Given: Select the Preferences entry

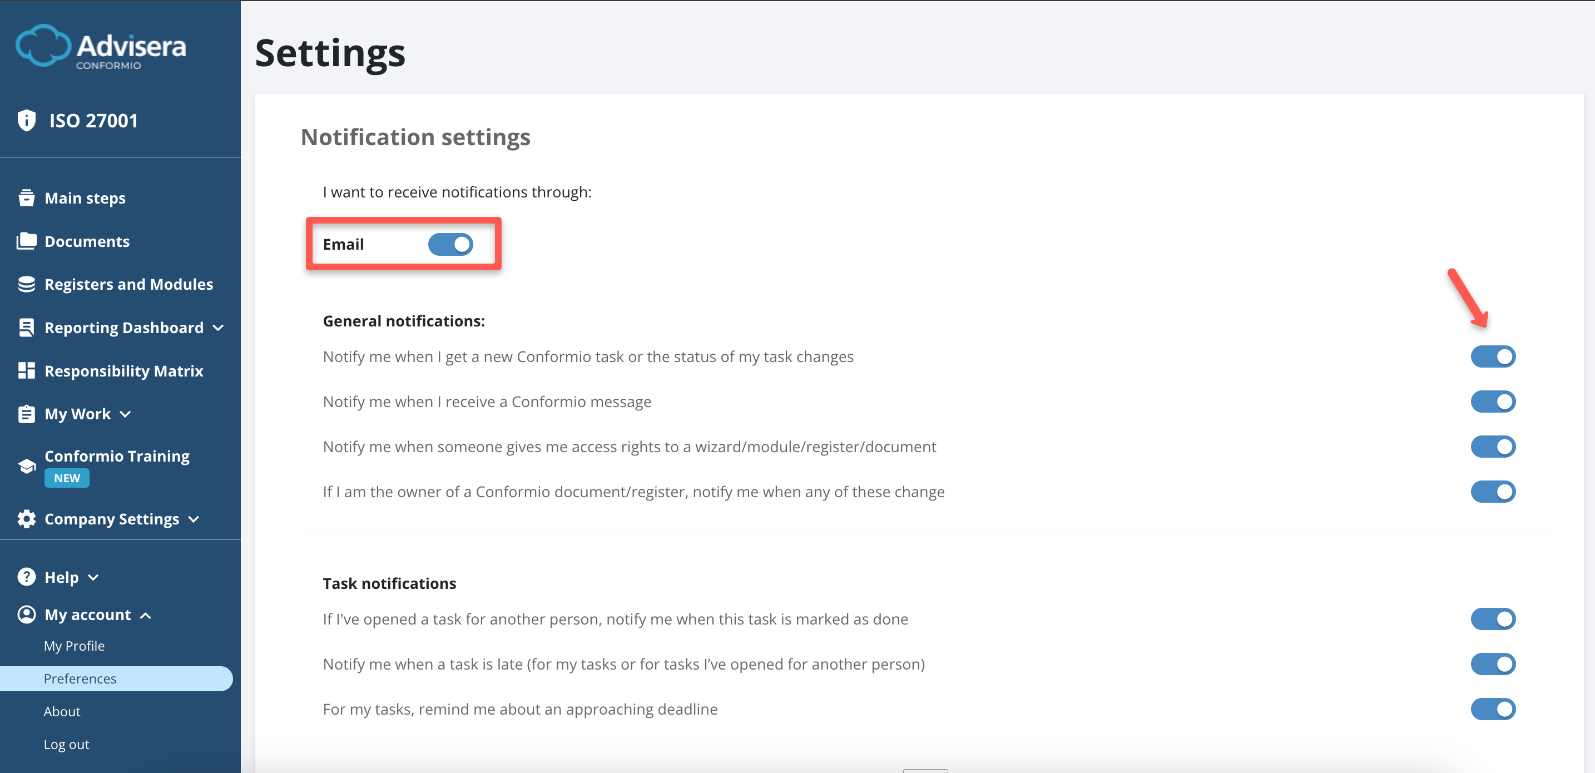Looking at the screenshot, I should [80, 678].
